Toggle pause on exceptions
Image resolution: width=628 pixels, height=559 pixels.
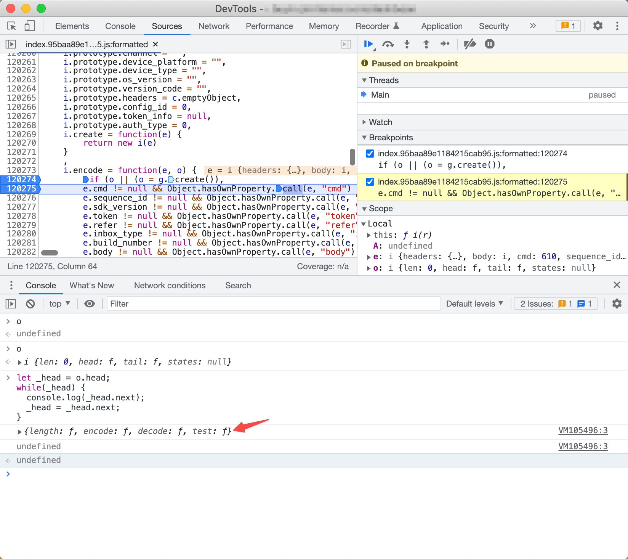click(x=489, y=44)
